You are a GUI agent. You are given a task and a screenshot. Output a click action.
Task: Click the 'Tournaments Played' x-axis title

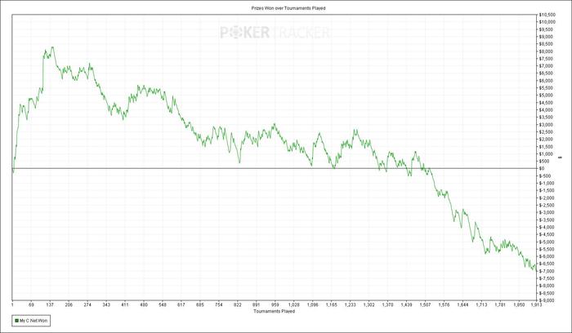click(x=274, y=311)
